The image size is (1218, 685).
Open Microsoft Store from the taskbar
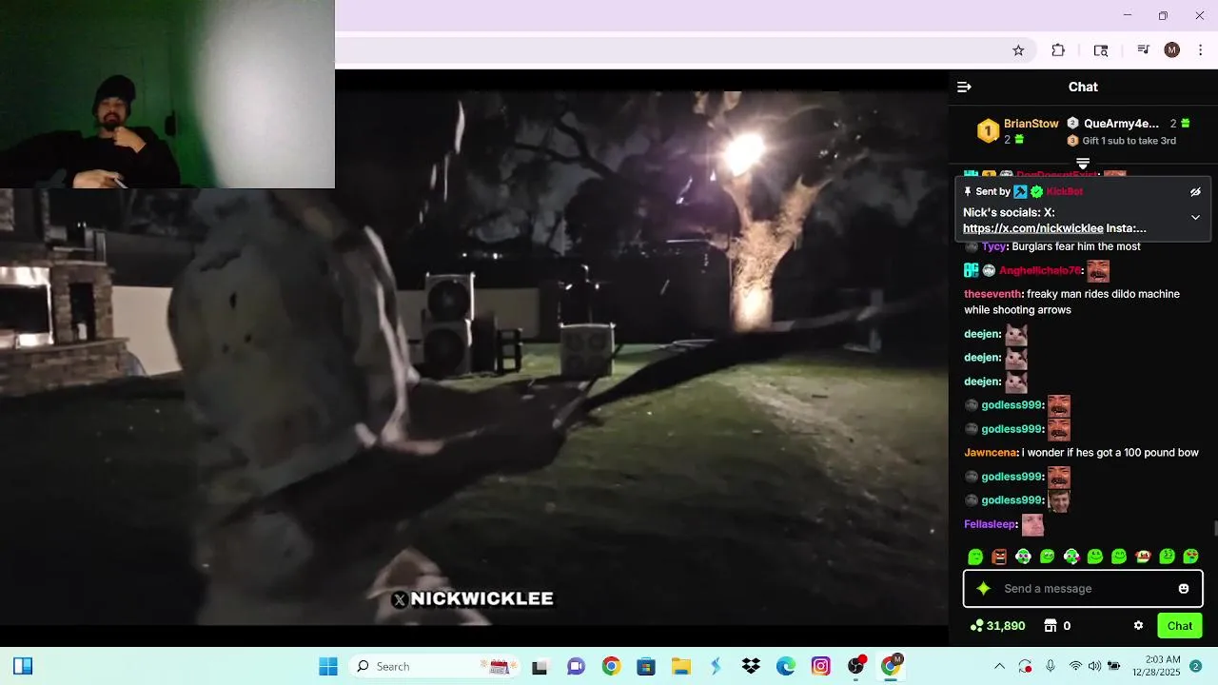point(646,666)
